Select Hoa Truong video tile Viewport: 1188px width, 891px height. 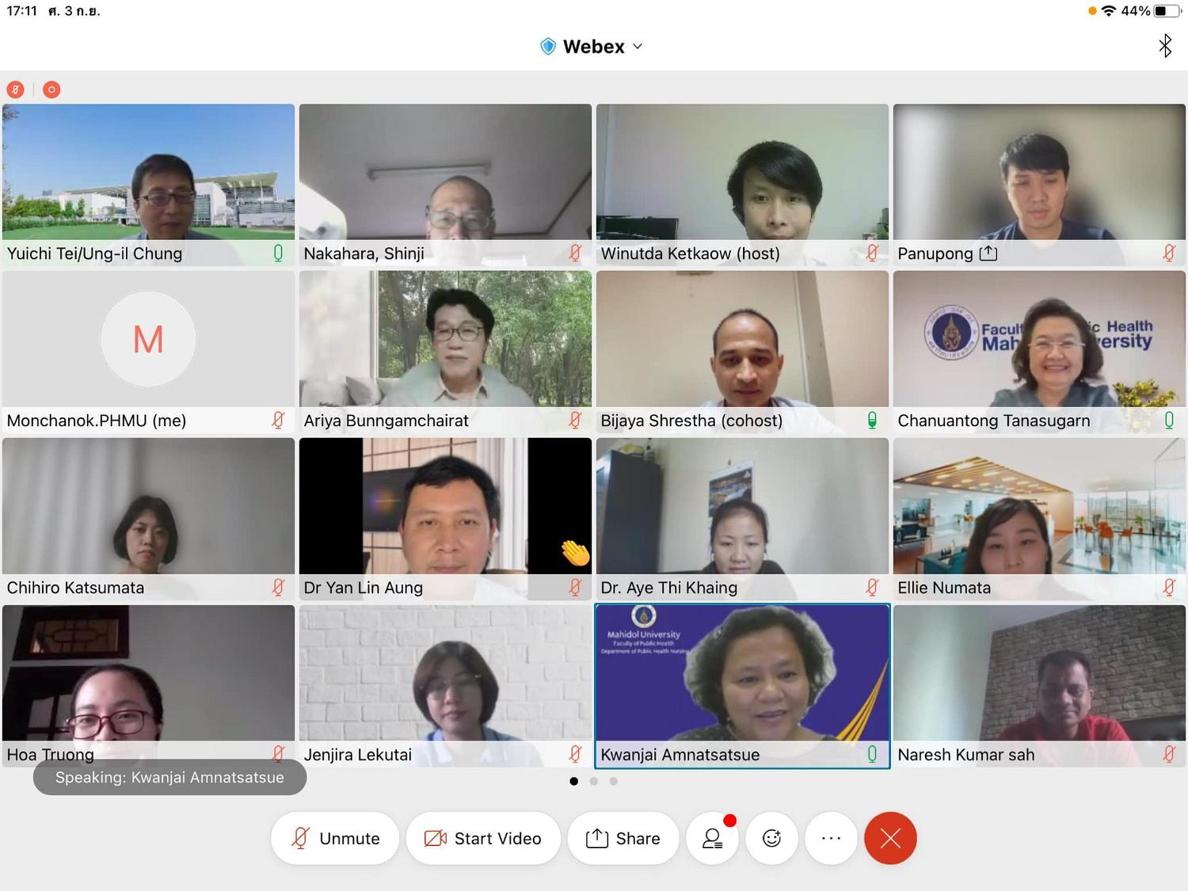(x=148, y=686)
